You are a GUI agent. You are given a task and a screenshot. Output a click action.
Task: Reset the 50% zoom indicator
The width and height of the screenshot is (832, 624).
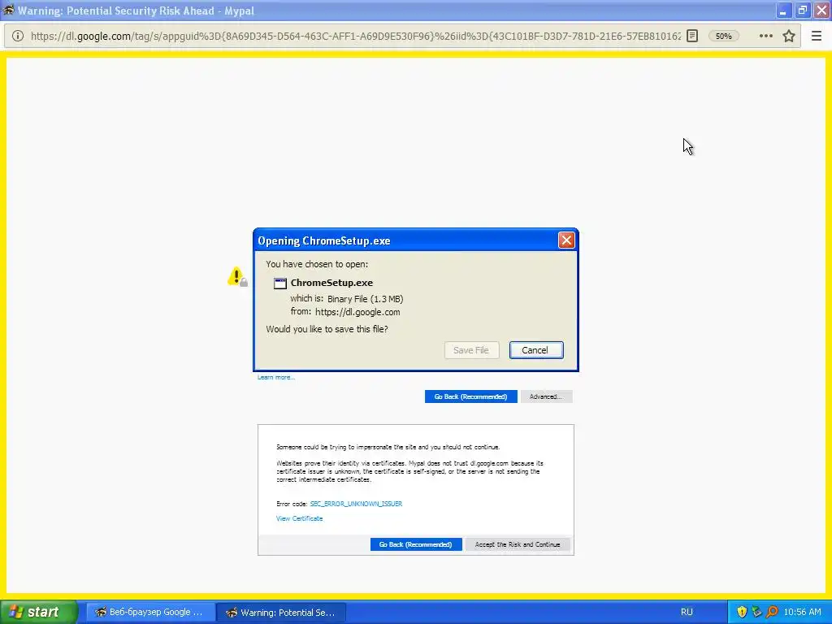(723, 36)
